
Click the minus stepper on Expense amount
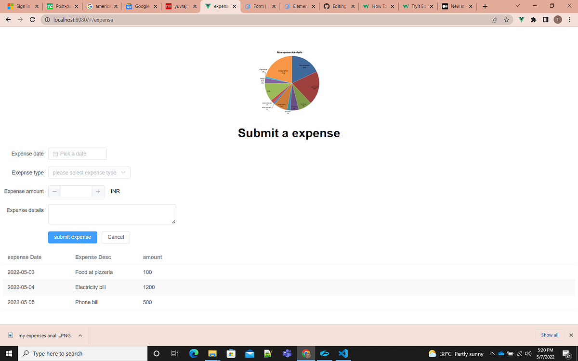(54, 191)
